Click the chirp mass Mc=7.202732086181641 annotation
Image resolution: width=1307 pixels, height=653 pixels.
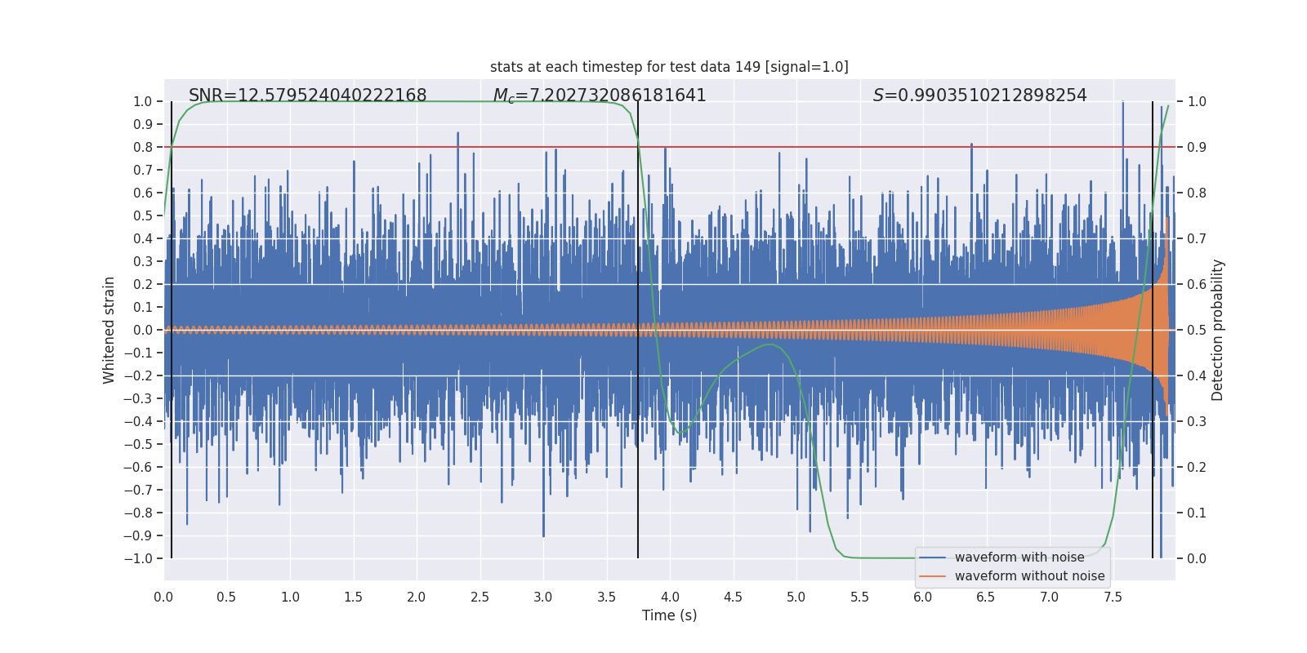[x=600, y=96]
